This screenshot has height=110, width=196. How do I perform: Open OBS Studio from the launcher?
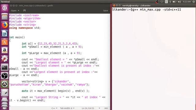5,76
